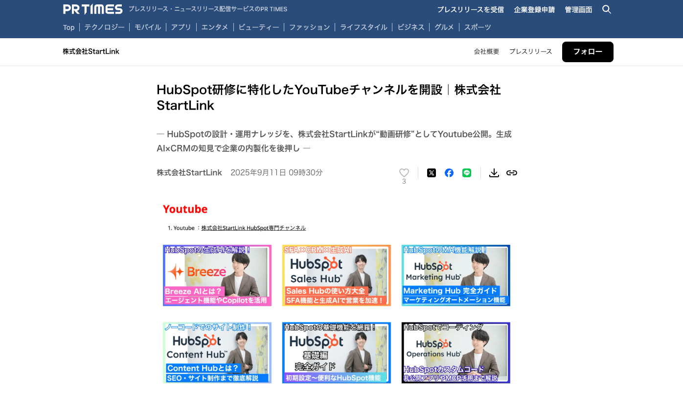The image size is (683, 404).
Task: Open エンタメ category
Action: click(215, 27)
